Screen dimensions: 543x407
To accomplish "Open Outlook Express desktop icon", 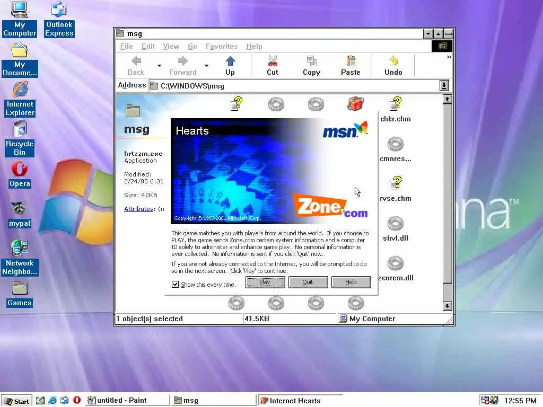I will [x=59, y=19].
